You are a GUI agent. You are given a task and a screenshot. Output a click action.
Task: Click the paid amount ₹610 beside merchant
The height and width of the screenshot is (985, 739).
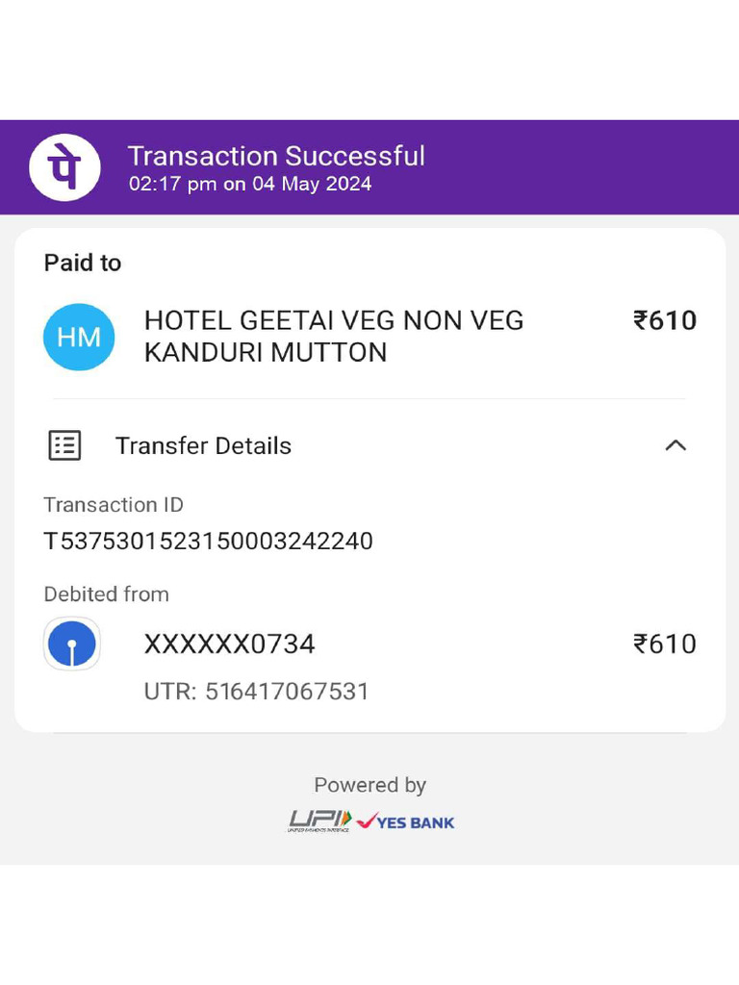point(664,320)
